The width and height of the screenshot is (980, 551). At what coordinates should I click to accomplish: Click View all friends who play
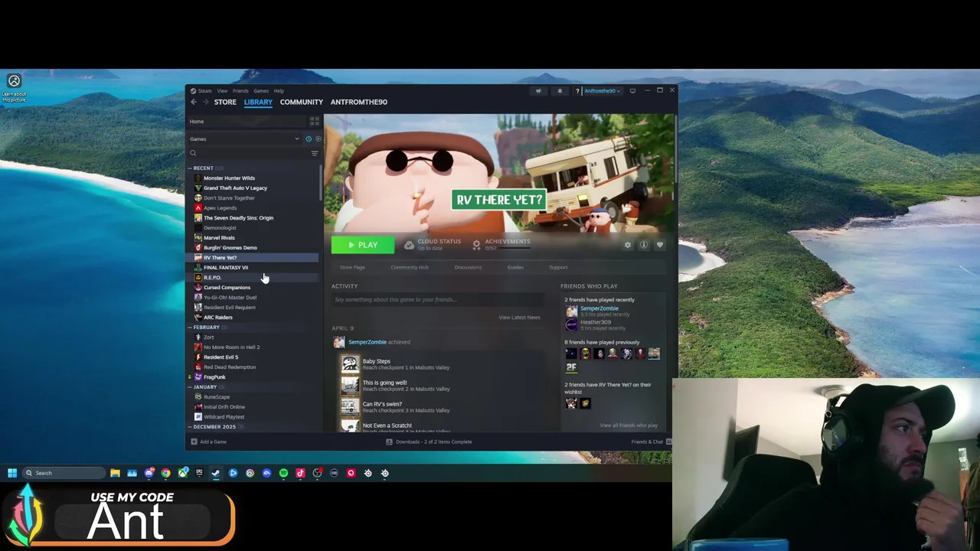pyautogui.click(x=629, y=425)
